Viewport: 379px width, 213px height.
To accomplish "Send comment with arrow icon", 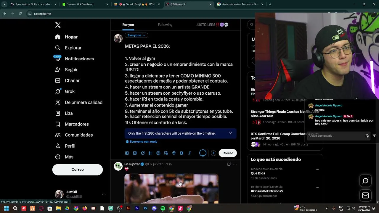I will [374, 136].
